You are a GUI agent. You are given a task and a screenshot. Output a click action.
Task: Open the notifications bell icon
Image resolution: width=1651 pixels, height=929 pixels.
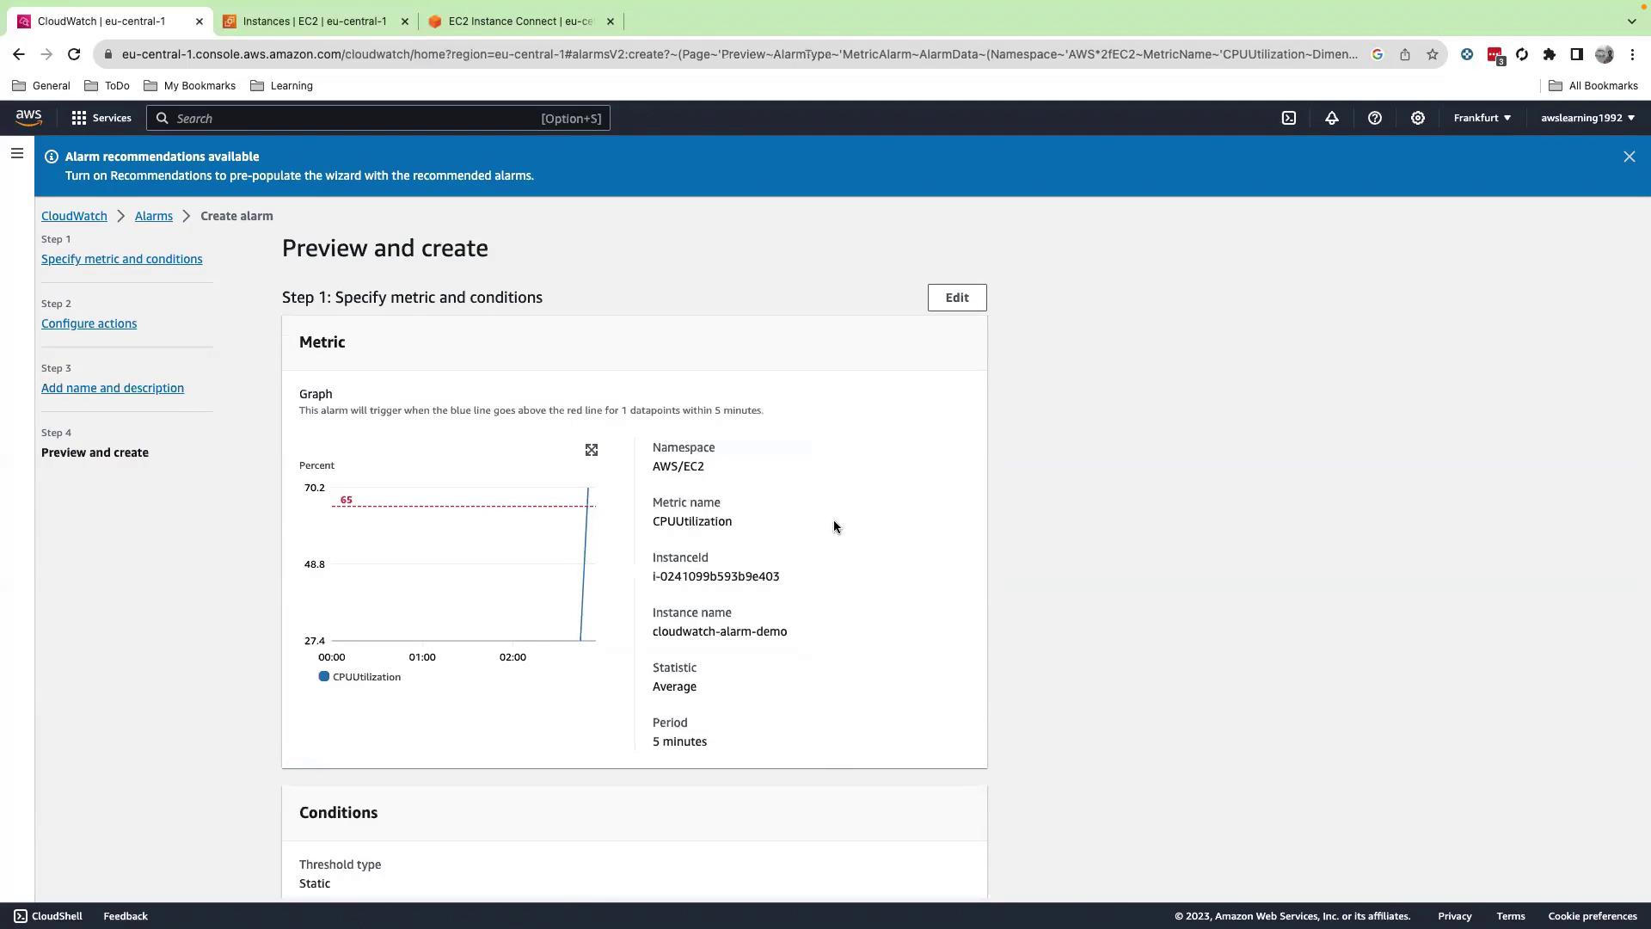1331,118
